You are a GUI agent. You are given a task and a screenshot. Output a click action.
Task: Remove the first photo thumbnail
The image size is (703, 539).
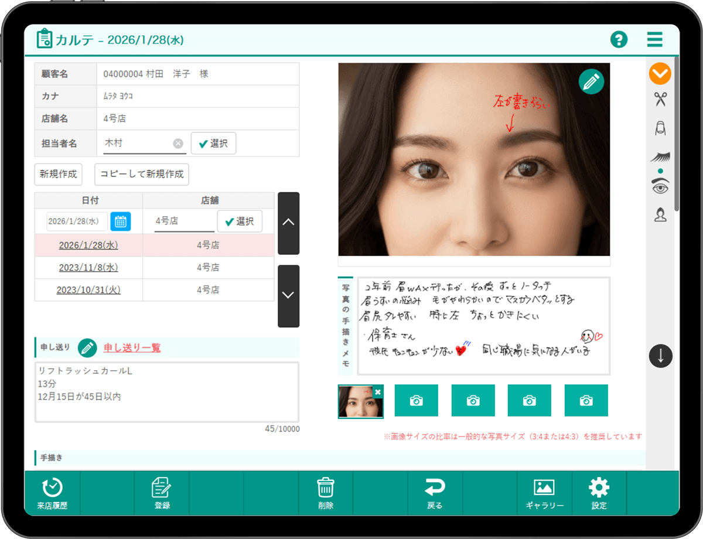click(378, 391)
